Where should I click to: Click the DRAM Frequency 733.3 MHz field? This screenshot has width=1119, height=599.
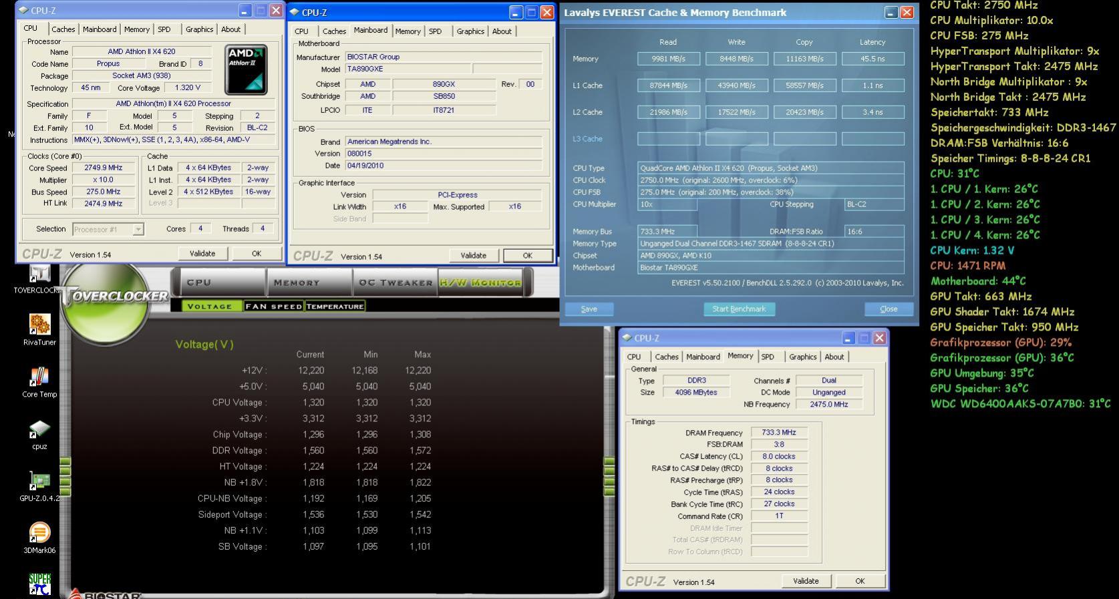tap(779, 433)
